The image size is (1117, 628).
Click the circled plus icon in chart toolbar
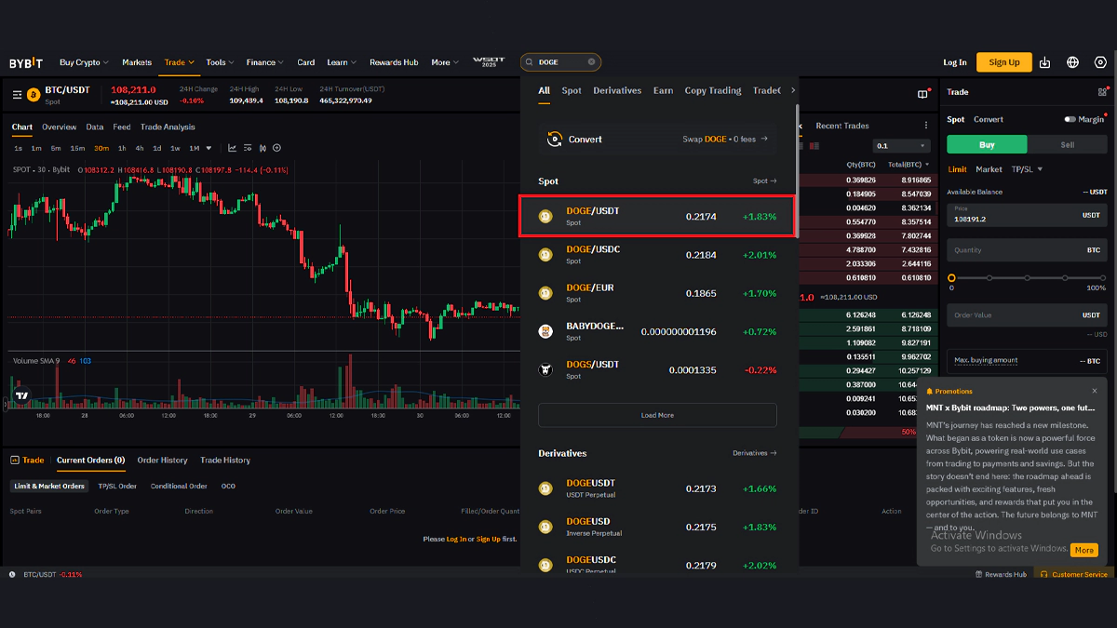276,148
